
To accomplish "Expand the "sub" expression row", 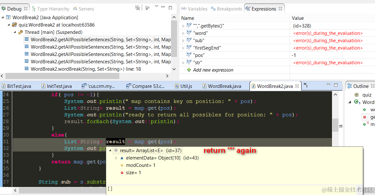I will click(x=183, y=41).
